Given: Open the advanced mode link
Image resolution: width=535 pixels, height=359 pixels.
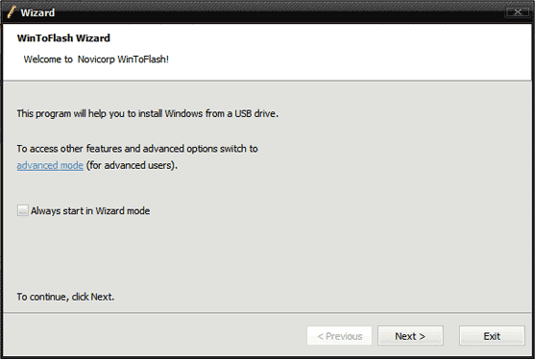Looking at the screenshot, I should (50, 165).
